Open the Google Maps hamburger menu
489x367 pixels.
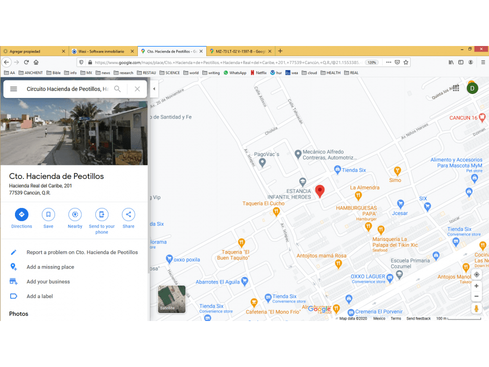(x=13, y=89)
